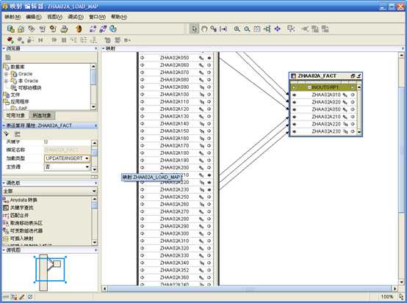Restore ZHAA02A_FACT operator window icon
407x303 pixels.
[x=353, y=76]
